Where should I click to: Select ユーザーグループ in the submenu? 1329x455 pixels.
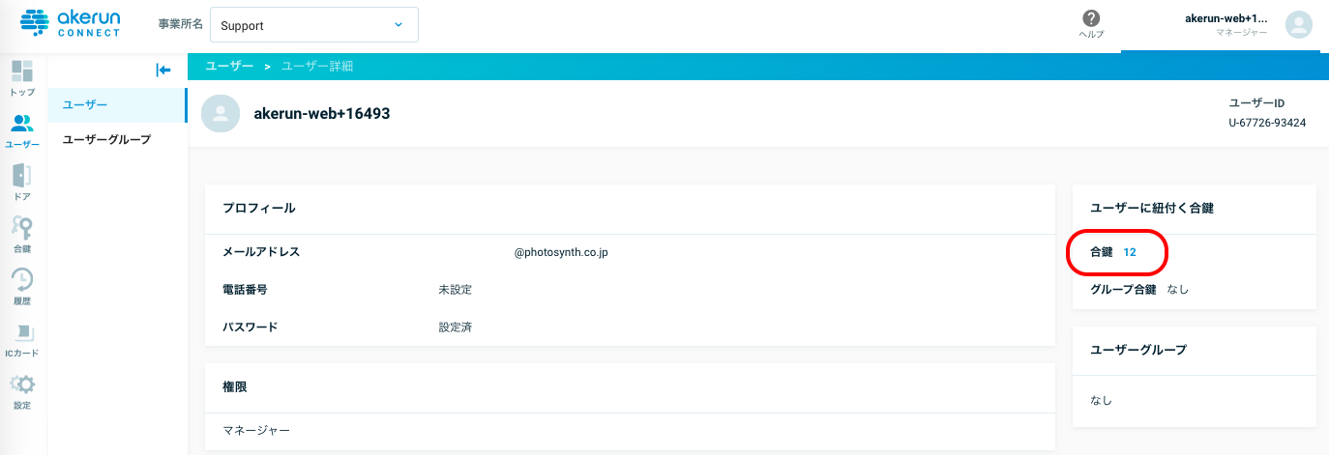pyautogui.click(x=117, y=139)
